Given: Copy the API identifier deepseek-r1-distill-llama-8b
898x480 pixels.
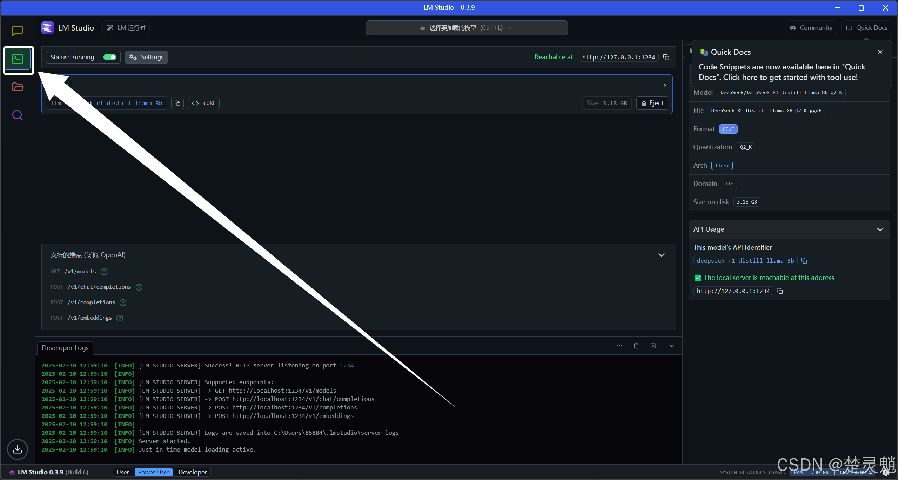Looking at the screenshot, I should click(x=804, y=261).
